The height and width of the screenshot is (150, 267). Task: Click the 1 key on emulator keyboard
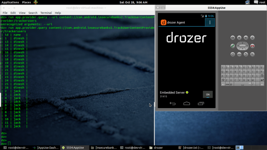tap(222, 67)
